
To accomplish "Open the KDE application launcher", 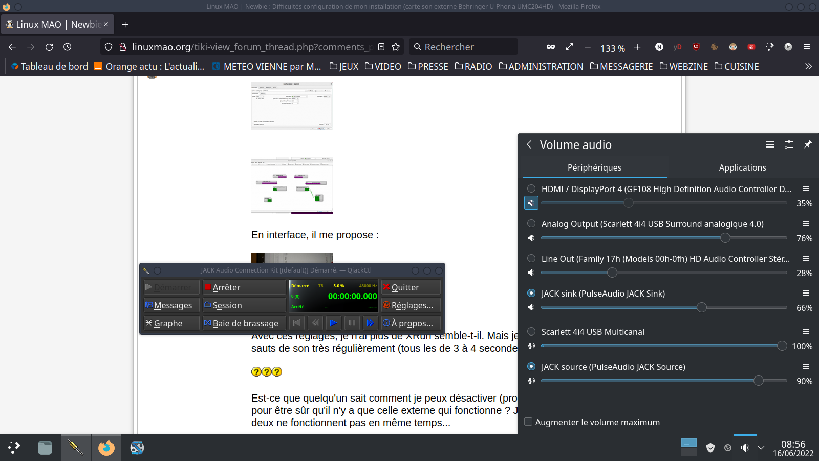I will click(x=14, y=448).
